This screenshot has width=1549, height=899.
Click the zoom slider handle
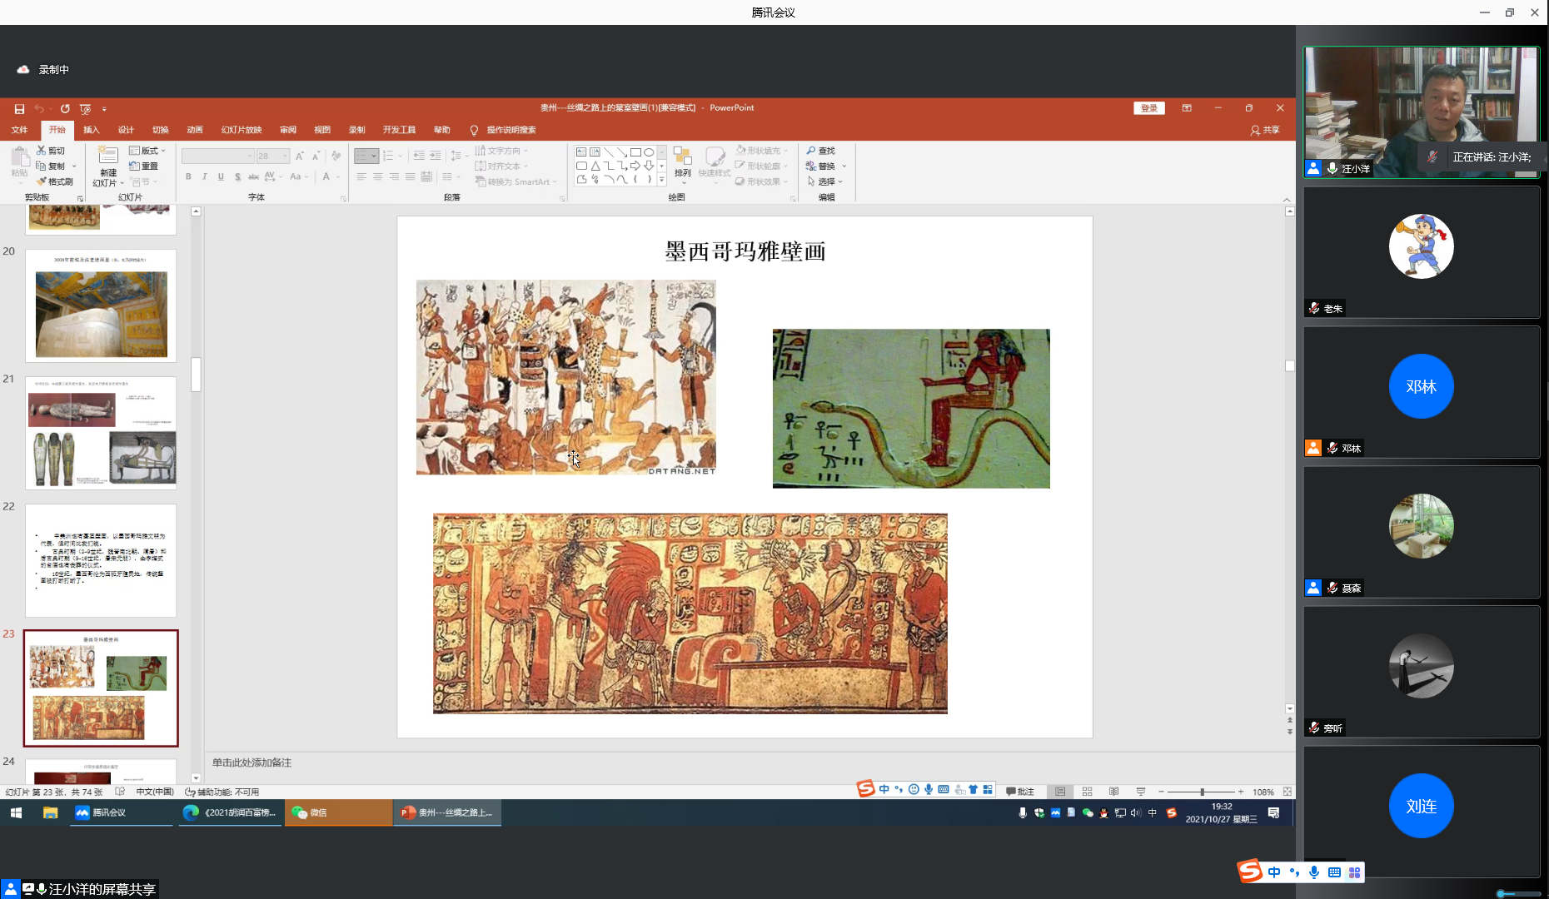point(1202,792)
